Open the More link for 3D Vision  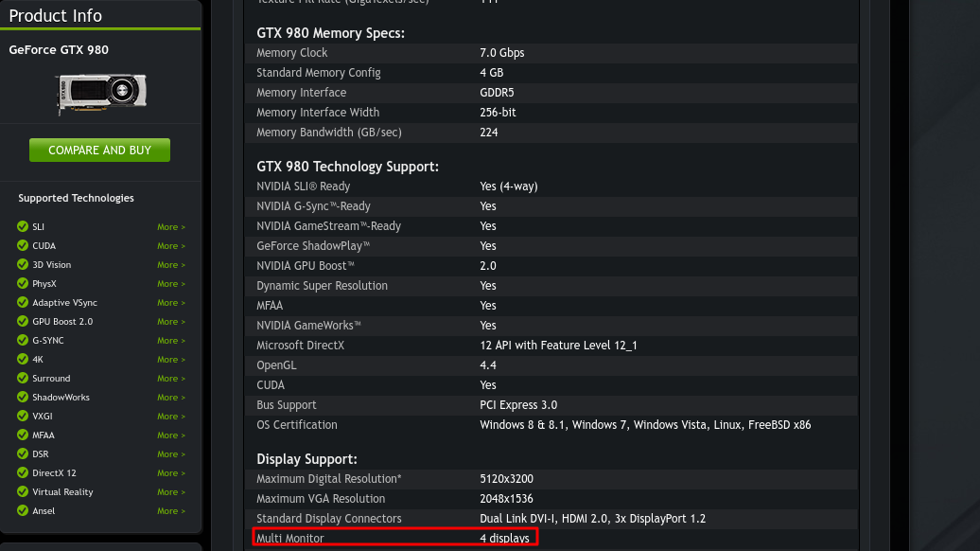tap(171, 264)
